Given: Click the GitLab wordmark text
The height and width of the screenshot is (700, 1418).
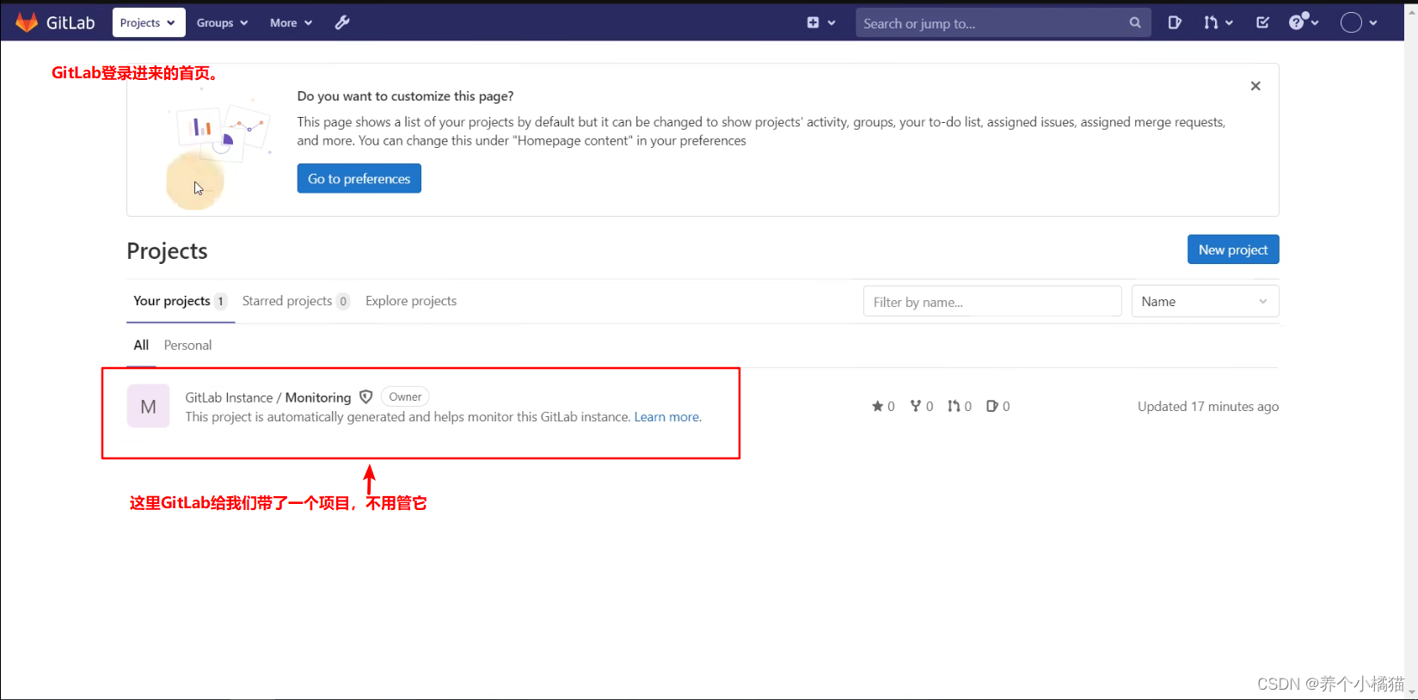Looking at the screenshot, I should [71, 23].
